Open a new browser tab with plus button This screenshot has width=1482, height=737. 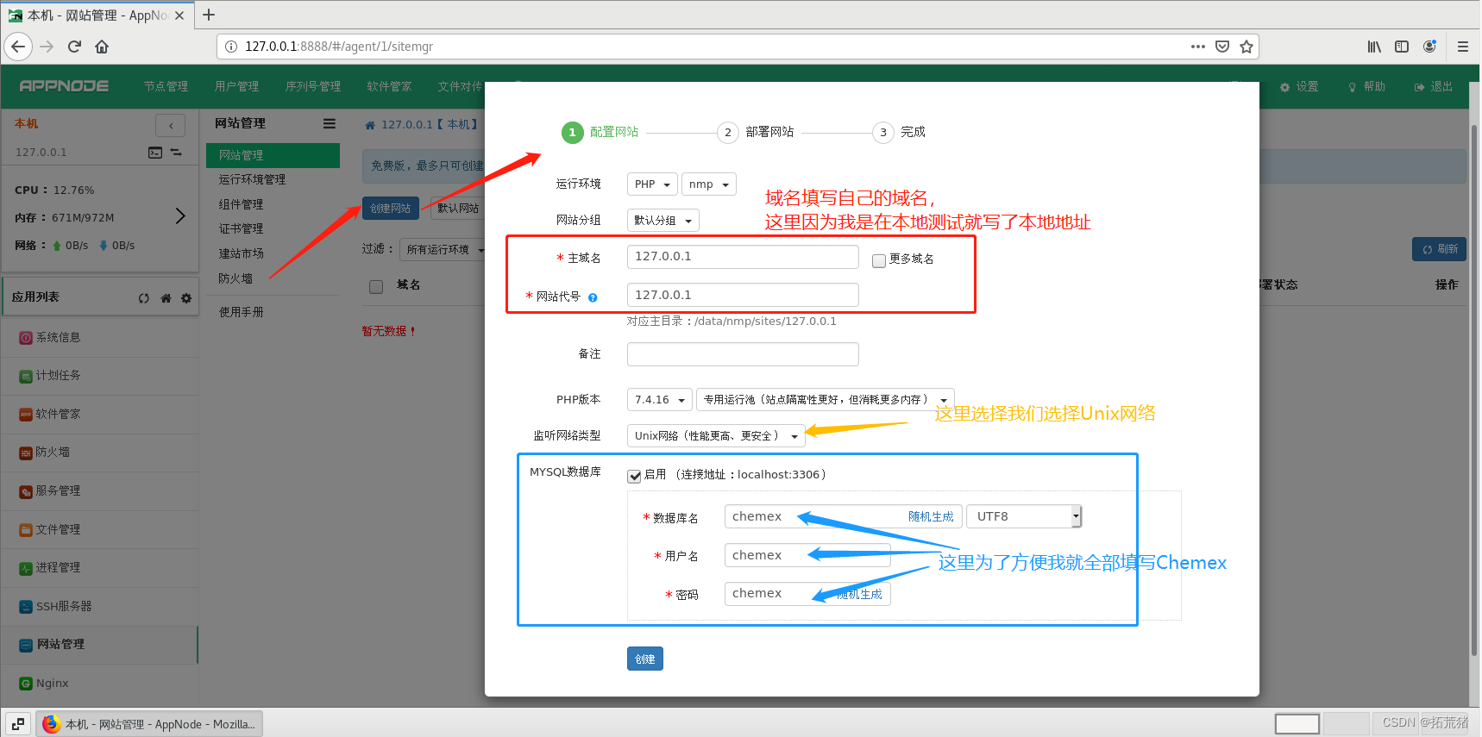209,15
